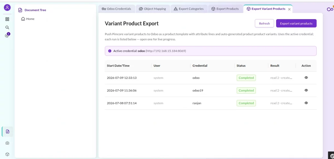Viewport: 334px width, 159px height.
Task: View details of the odoo19 run
Action: (306, 90)
